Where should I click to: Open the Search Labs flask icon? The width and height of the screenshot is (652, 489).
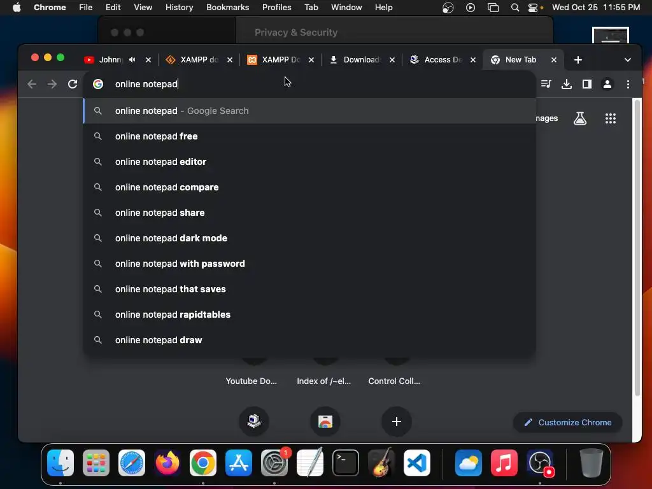pos(580,118)
